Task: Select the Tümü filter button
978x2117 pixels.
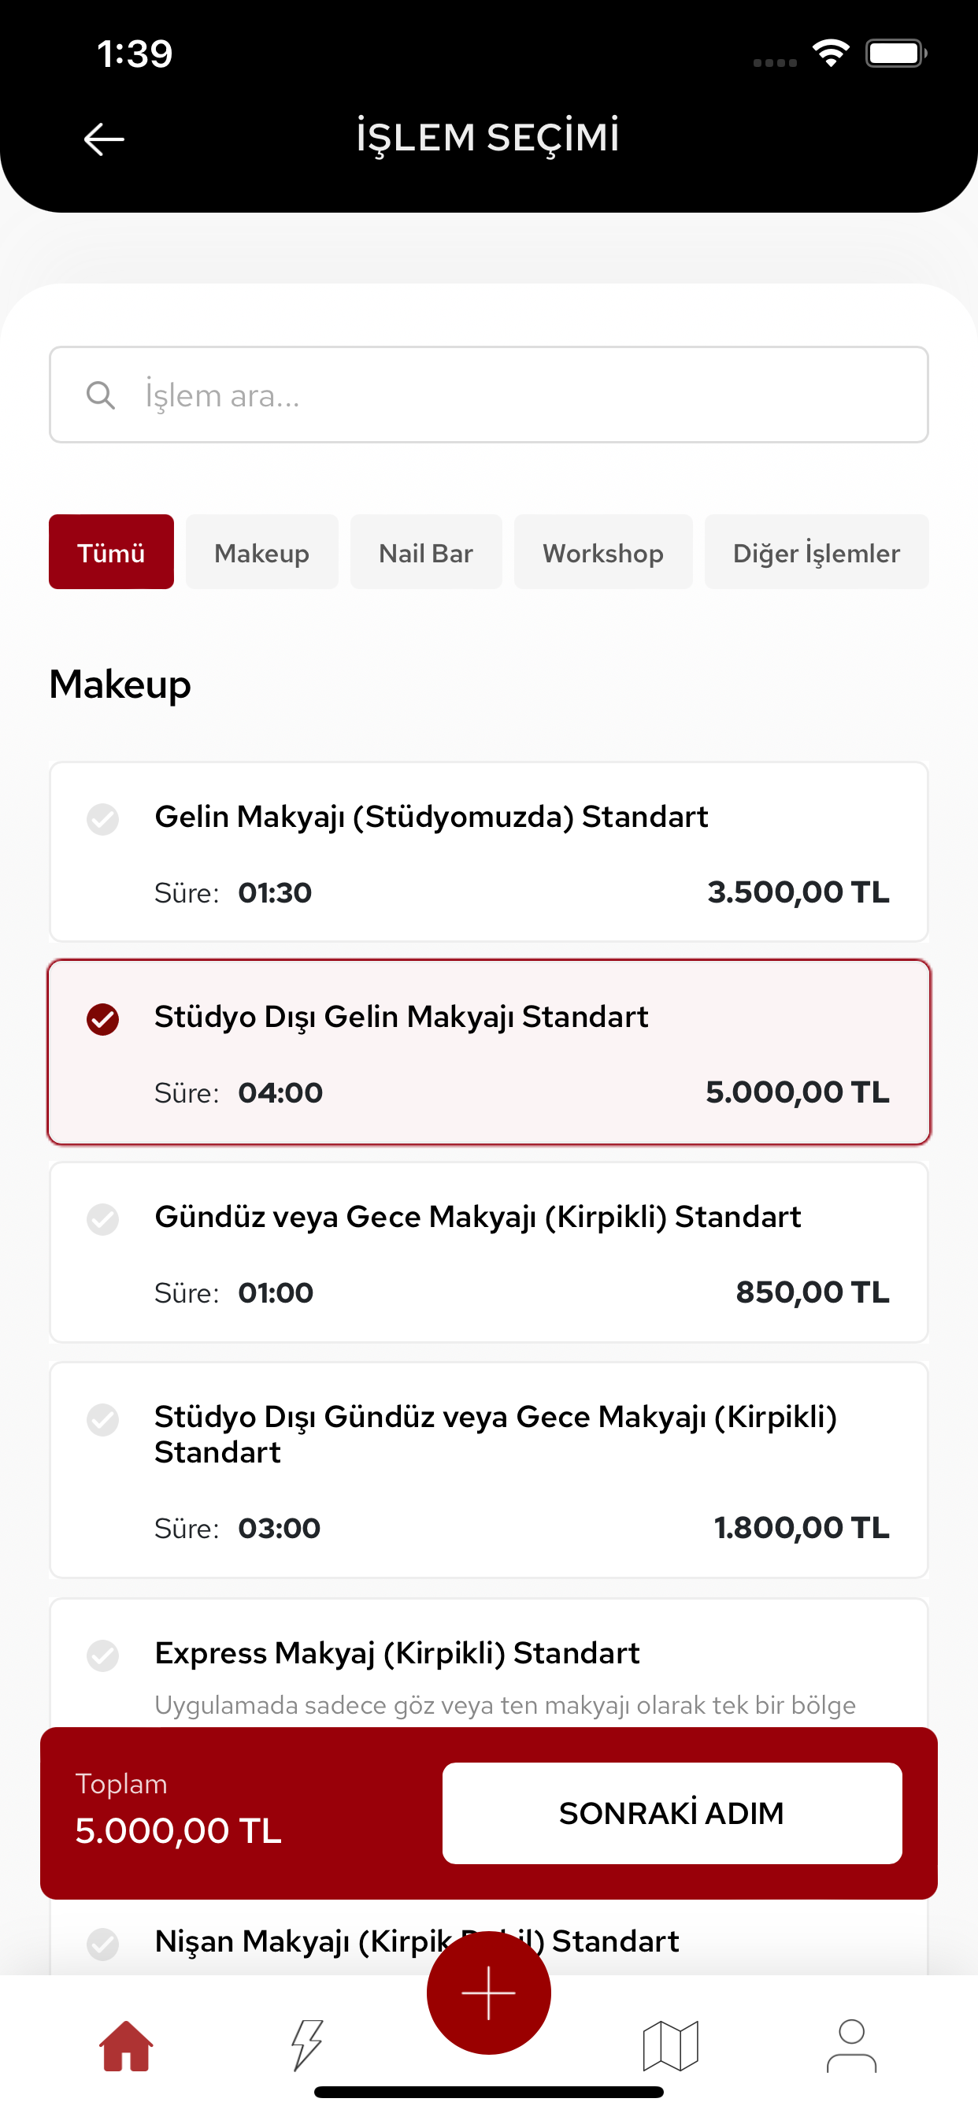Action: tap(111, 552)
